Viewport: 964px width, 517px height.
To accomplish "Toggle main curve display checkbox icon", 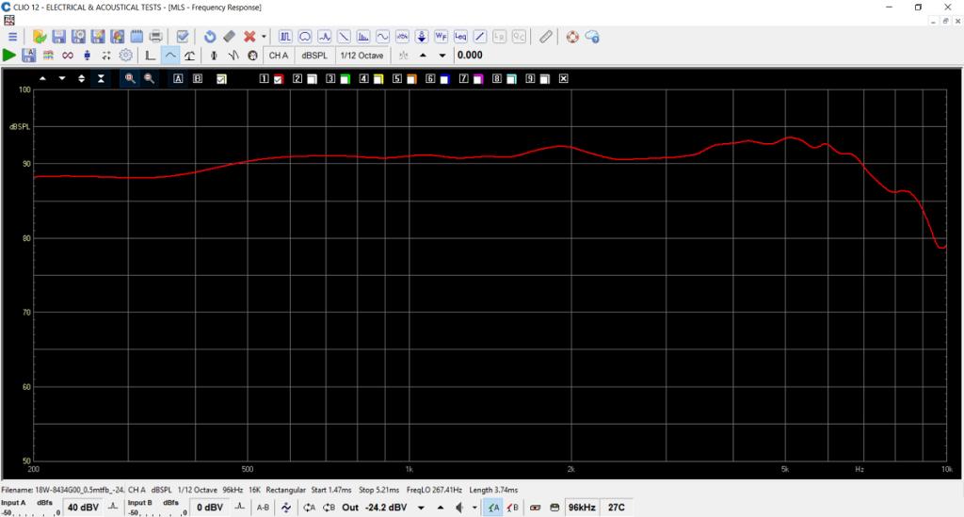I will [x=221, y=79].
